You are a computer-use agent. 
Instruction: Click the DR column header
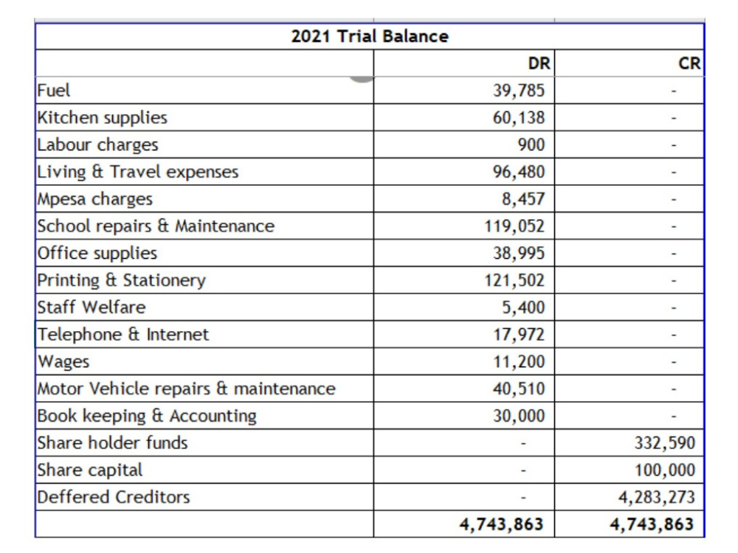(x=539, y=63)
